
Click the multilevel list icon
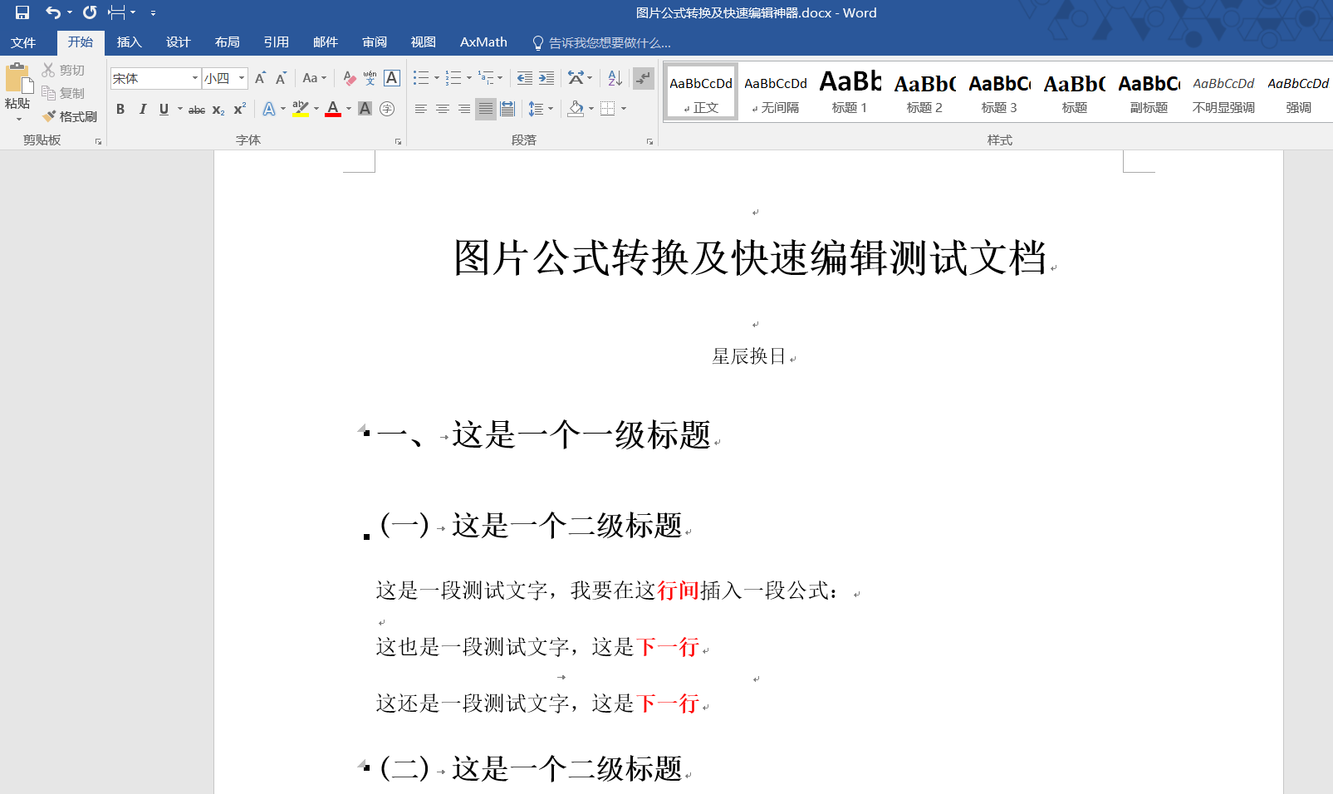487,78
